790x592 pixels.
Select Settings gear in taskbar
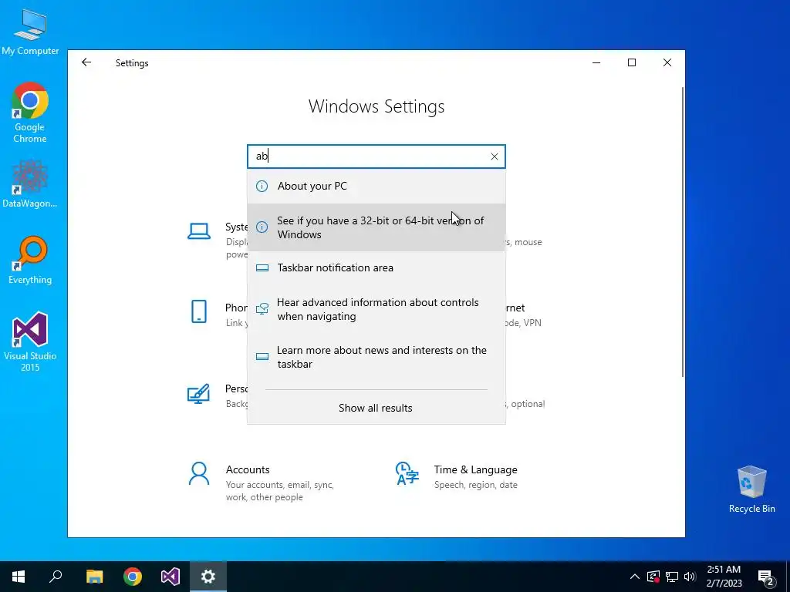coord(208,577)
